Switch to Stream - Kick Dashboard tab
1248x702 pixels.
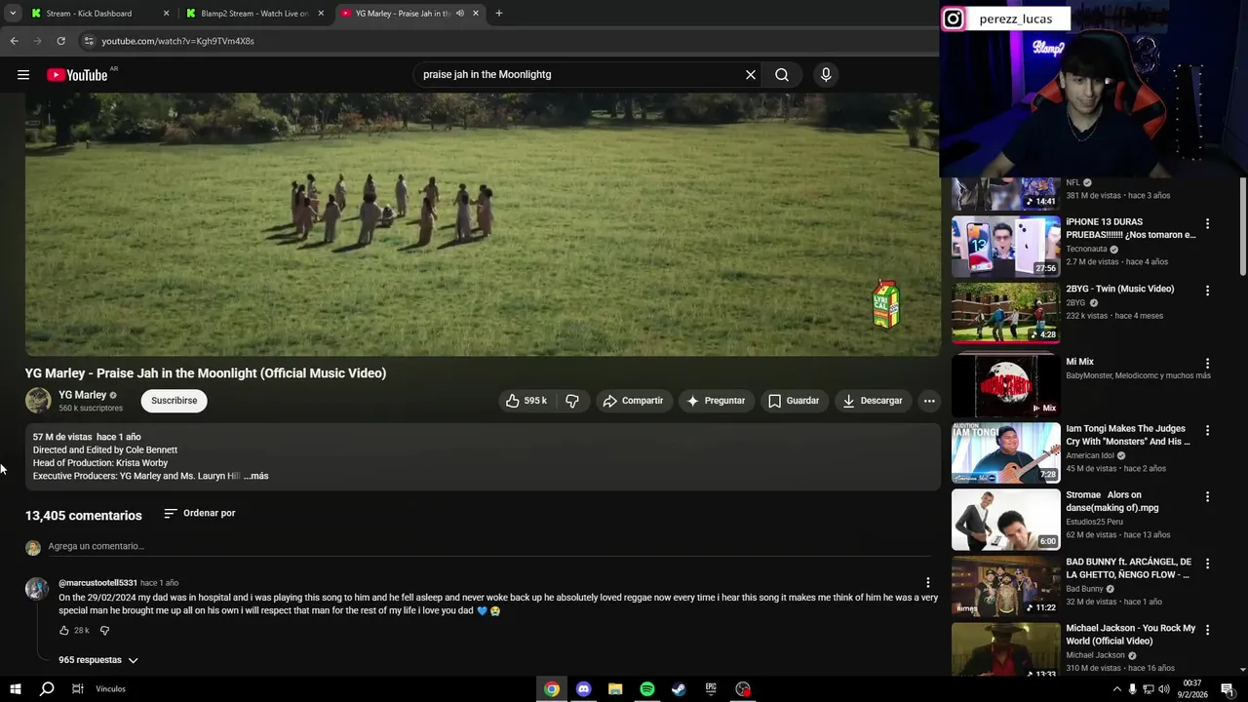pos(98,14)
